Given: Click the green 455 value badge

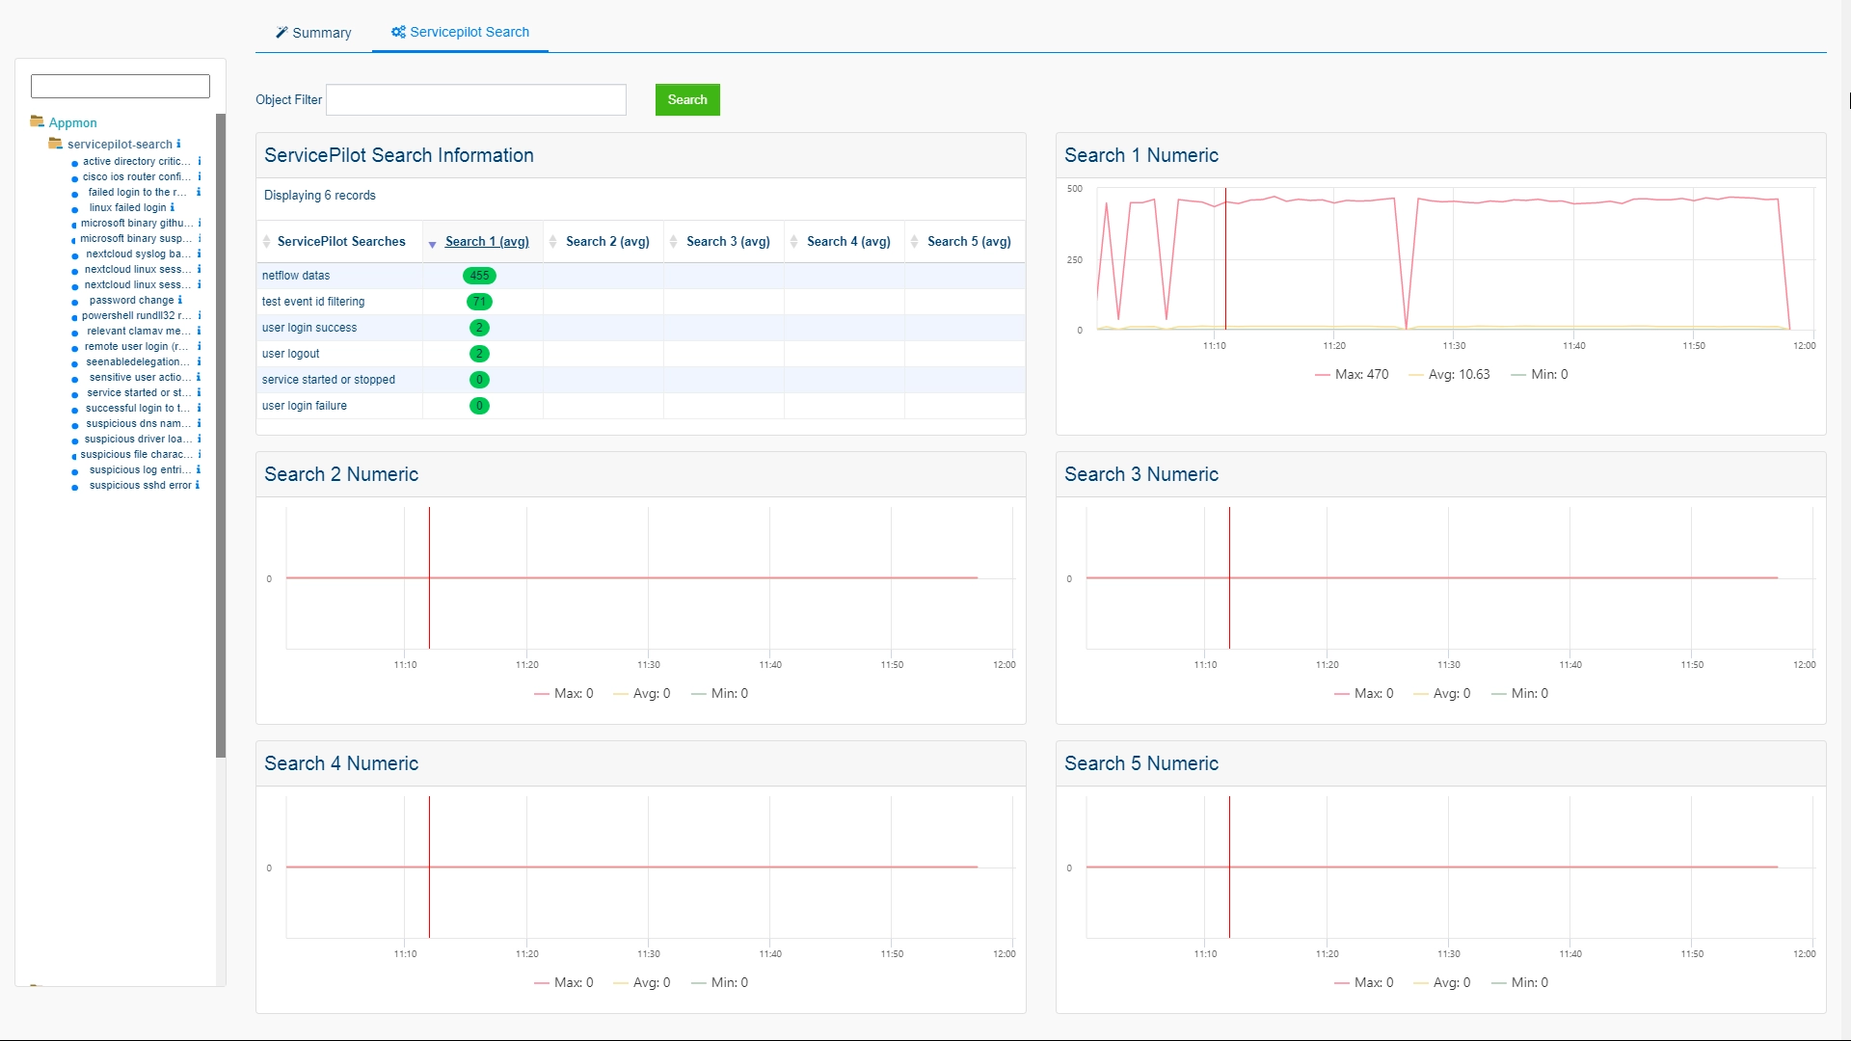Looking at the screenshot, I should point(479,276).
